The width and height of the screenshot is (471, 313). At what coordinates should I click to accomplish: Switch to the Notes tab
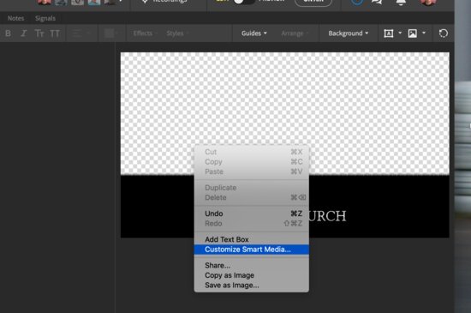(16, 18)
